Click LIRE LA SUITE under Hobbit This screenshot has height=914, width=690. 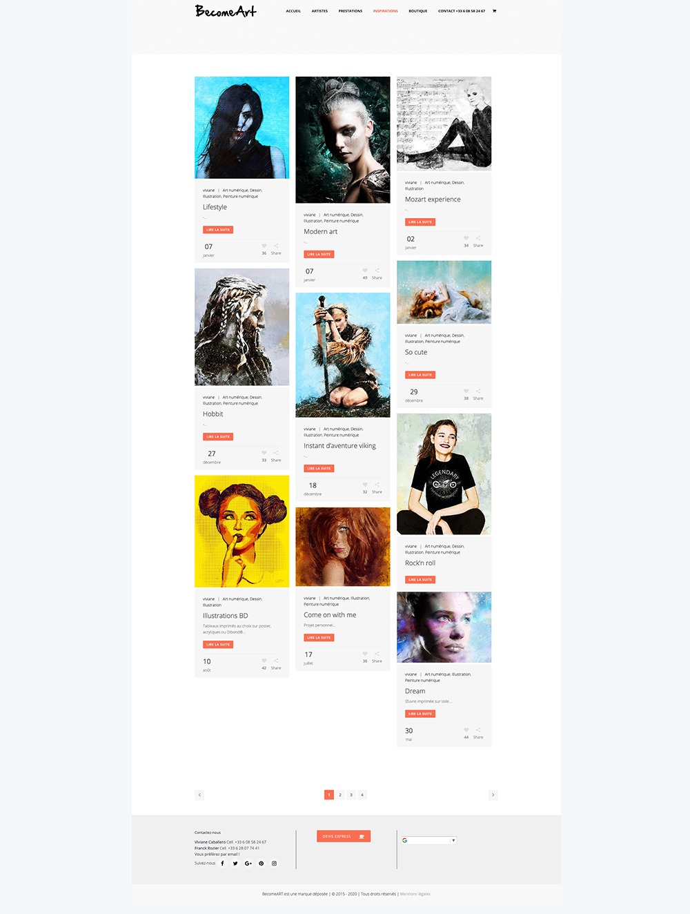pyautogui.click(x=218, y=436)
